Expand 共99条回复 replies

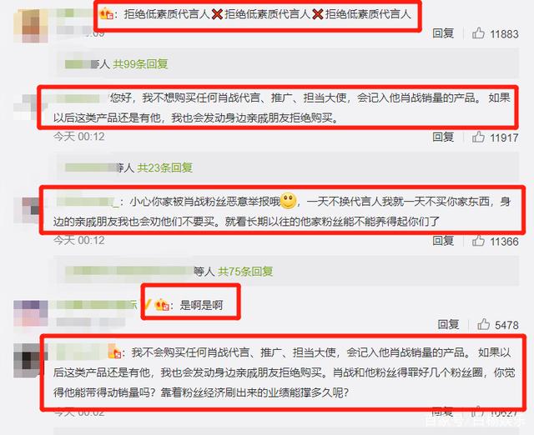point(140,63)
